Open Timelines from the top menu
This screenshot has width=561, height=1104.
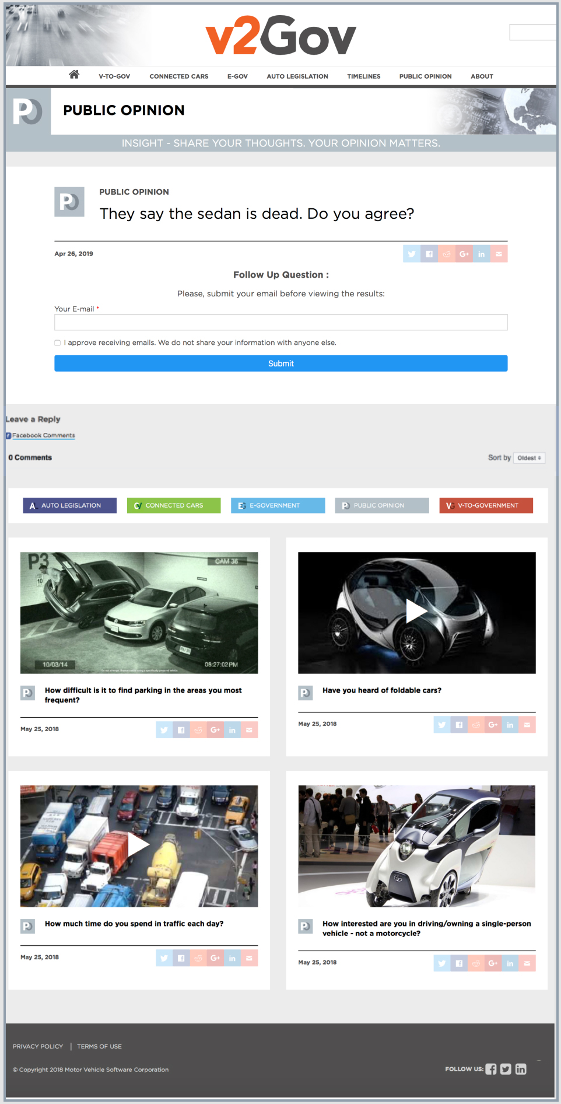tap(363, 76)
